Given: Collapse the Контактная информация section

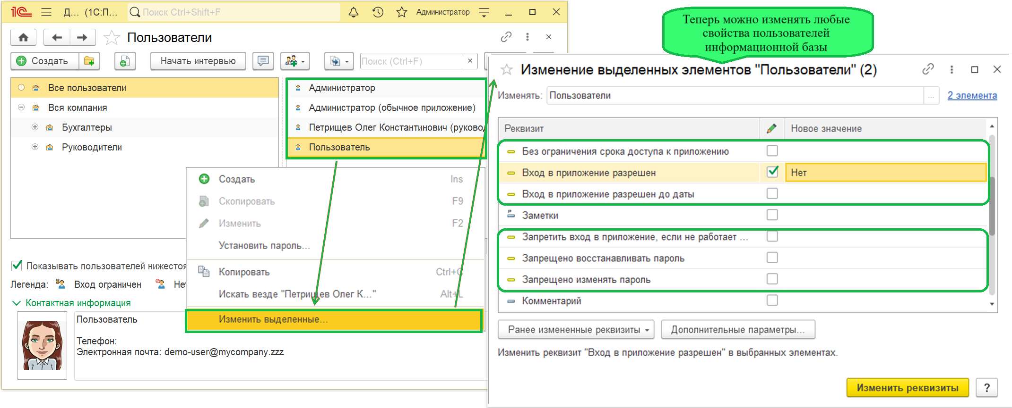Looking at the screenshot, I should pos(17,303).
